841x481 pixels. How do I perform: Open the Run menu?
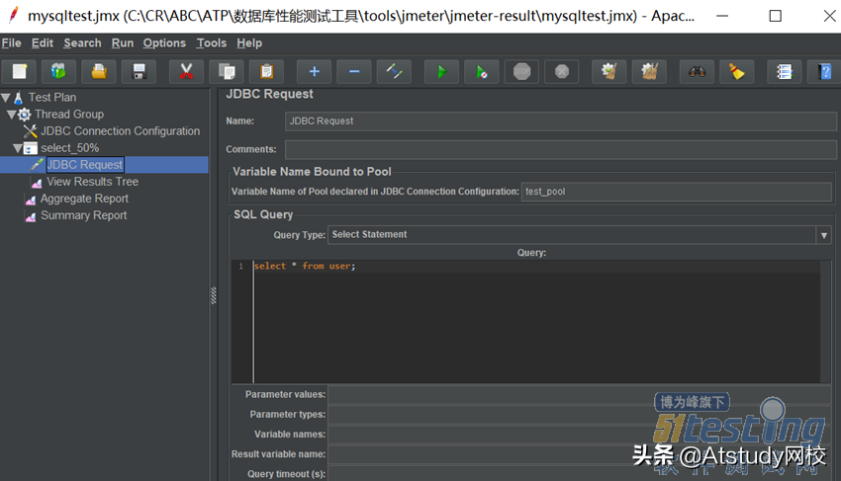[123, 42]
